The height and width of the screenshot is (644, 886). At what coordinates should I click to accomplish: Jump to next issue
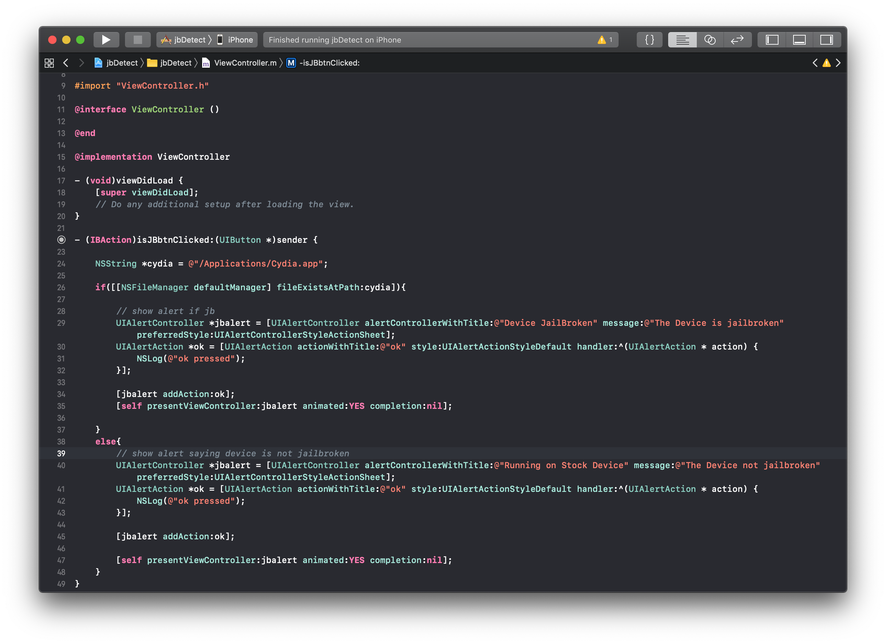[x=838, y=63]
